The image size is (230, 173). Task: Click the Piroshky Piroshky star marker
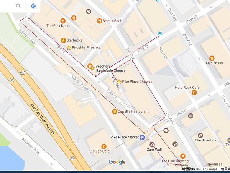(69, 48)
